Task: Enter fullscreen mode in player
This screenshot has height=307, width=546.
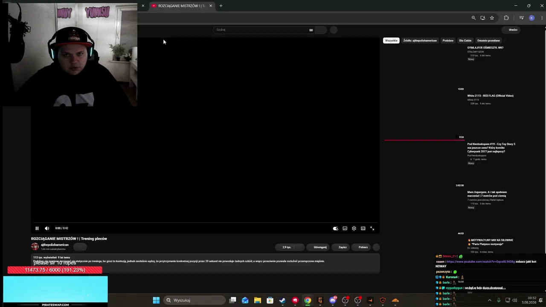Action: (x=372, y=229)
